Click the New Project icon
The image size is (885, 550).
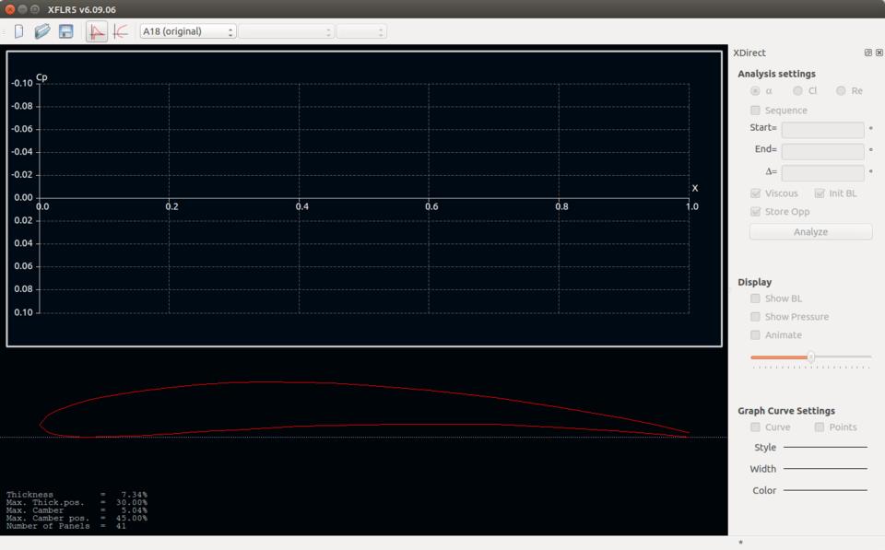coord(18,31)
